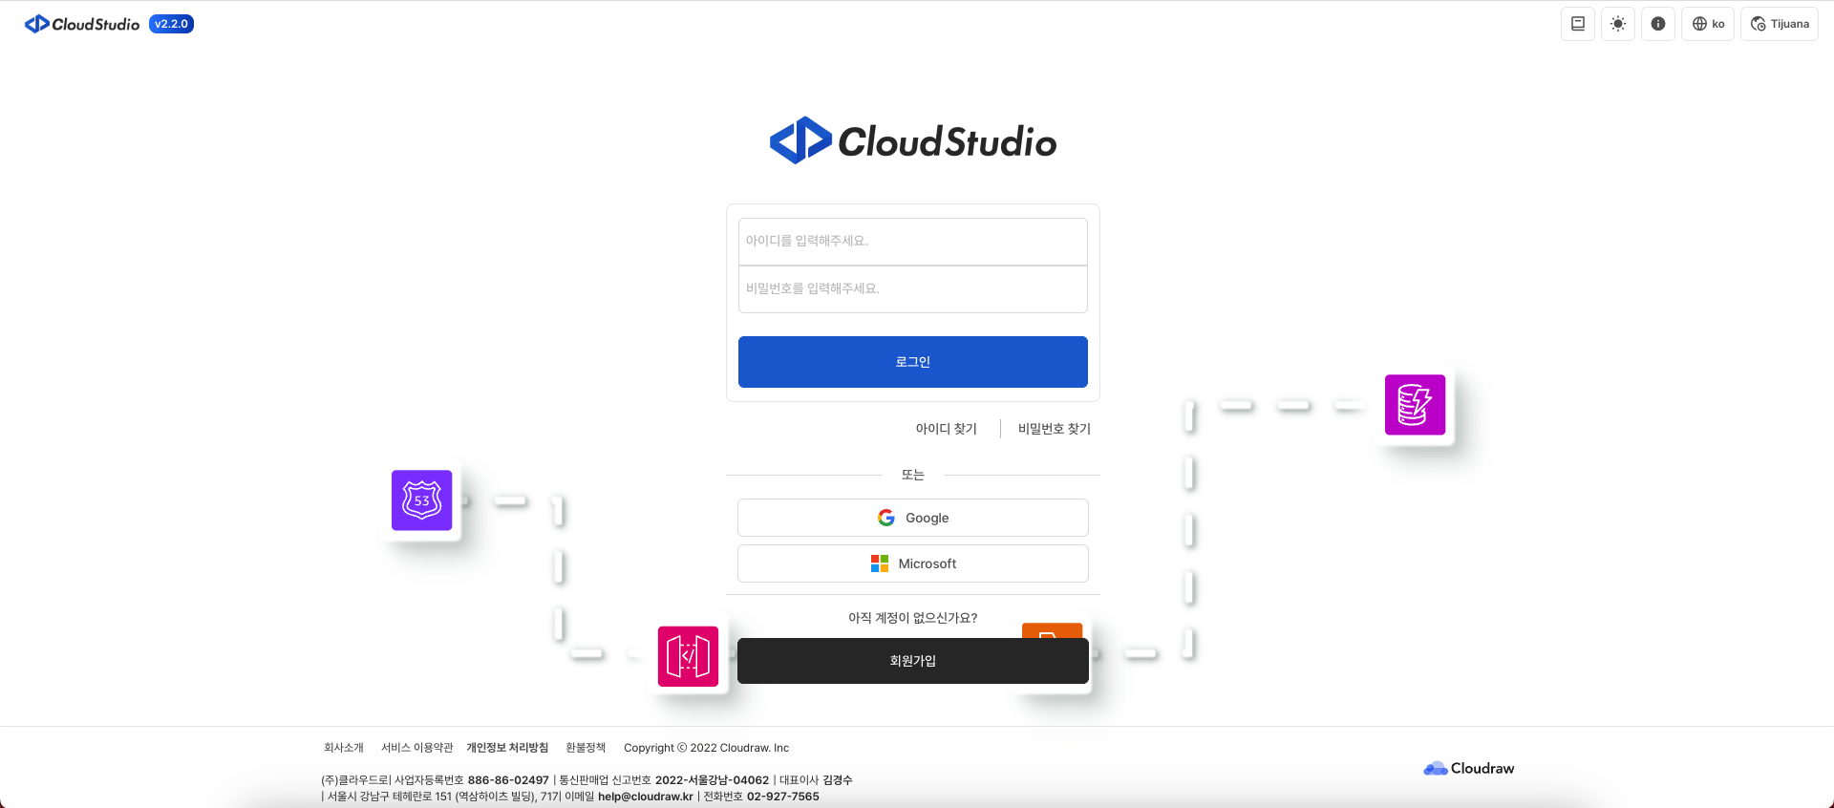Click the CloudStudio logo in header
This screenshot has height=808, width=1834.
(x=82, y=24)
